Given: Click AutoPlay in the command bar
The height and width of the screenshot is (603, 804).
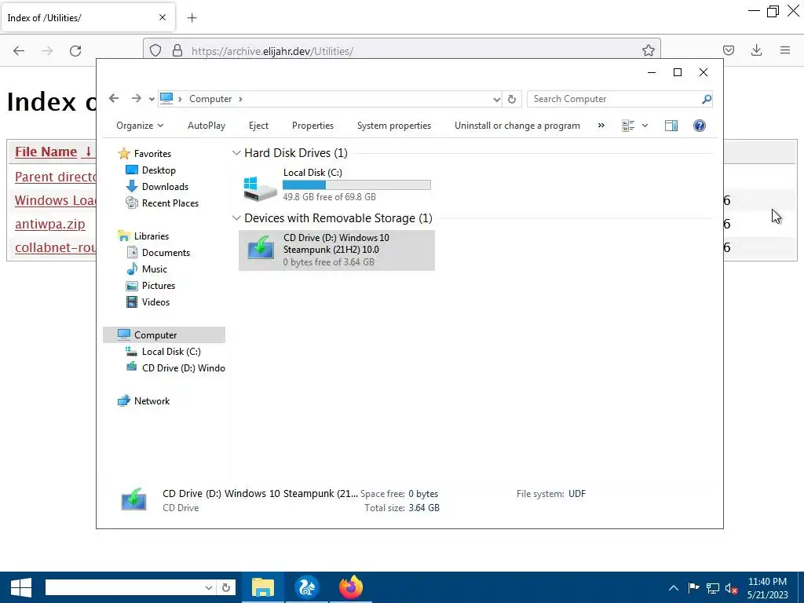Looking at the screenshot, I should [206, 126].
